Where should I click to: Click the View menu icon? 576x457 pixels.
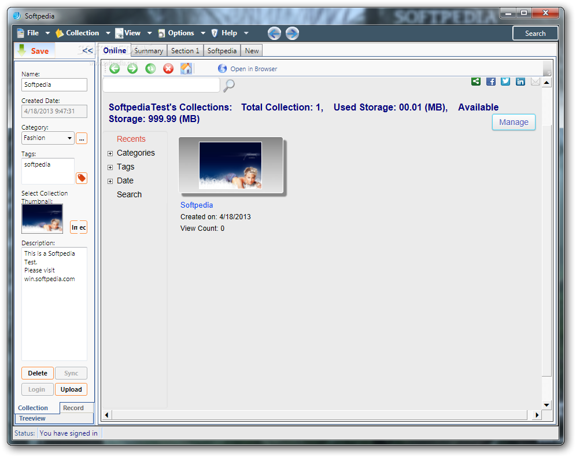pos(119,33)
